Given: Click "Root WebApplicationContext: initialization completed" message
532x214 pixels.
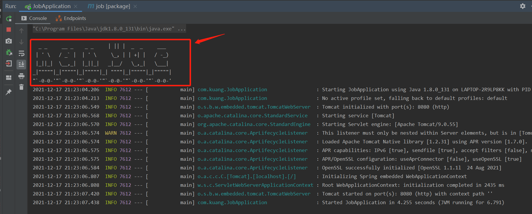Looking at the screenshot, I should (413, 185).
